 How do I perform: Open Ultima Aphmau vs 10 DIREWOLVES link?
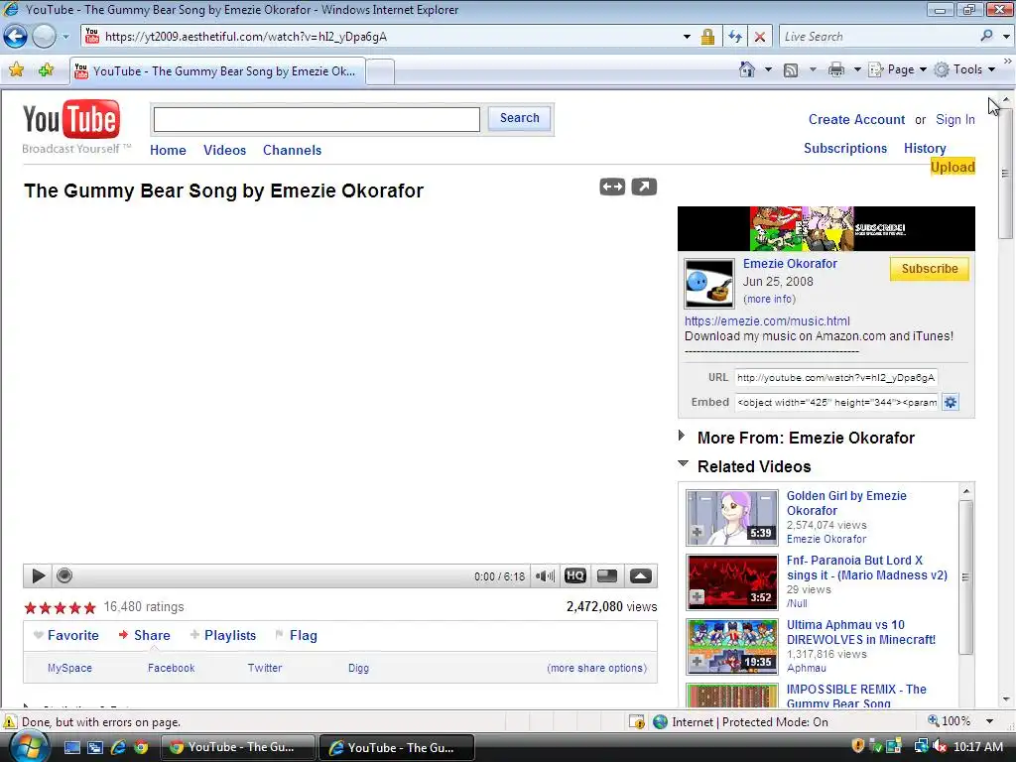[861, 632]
